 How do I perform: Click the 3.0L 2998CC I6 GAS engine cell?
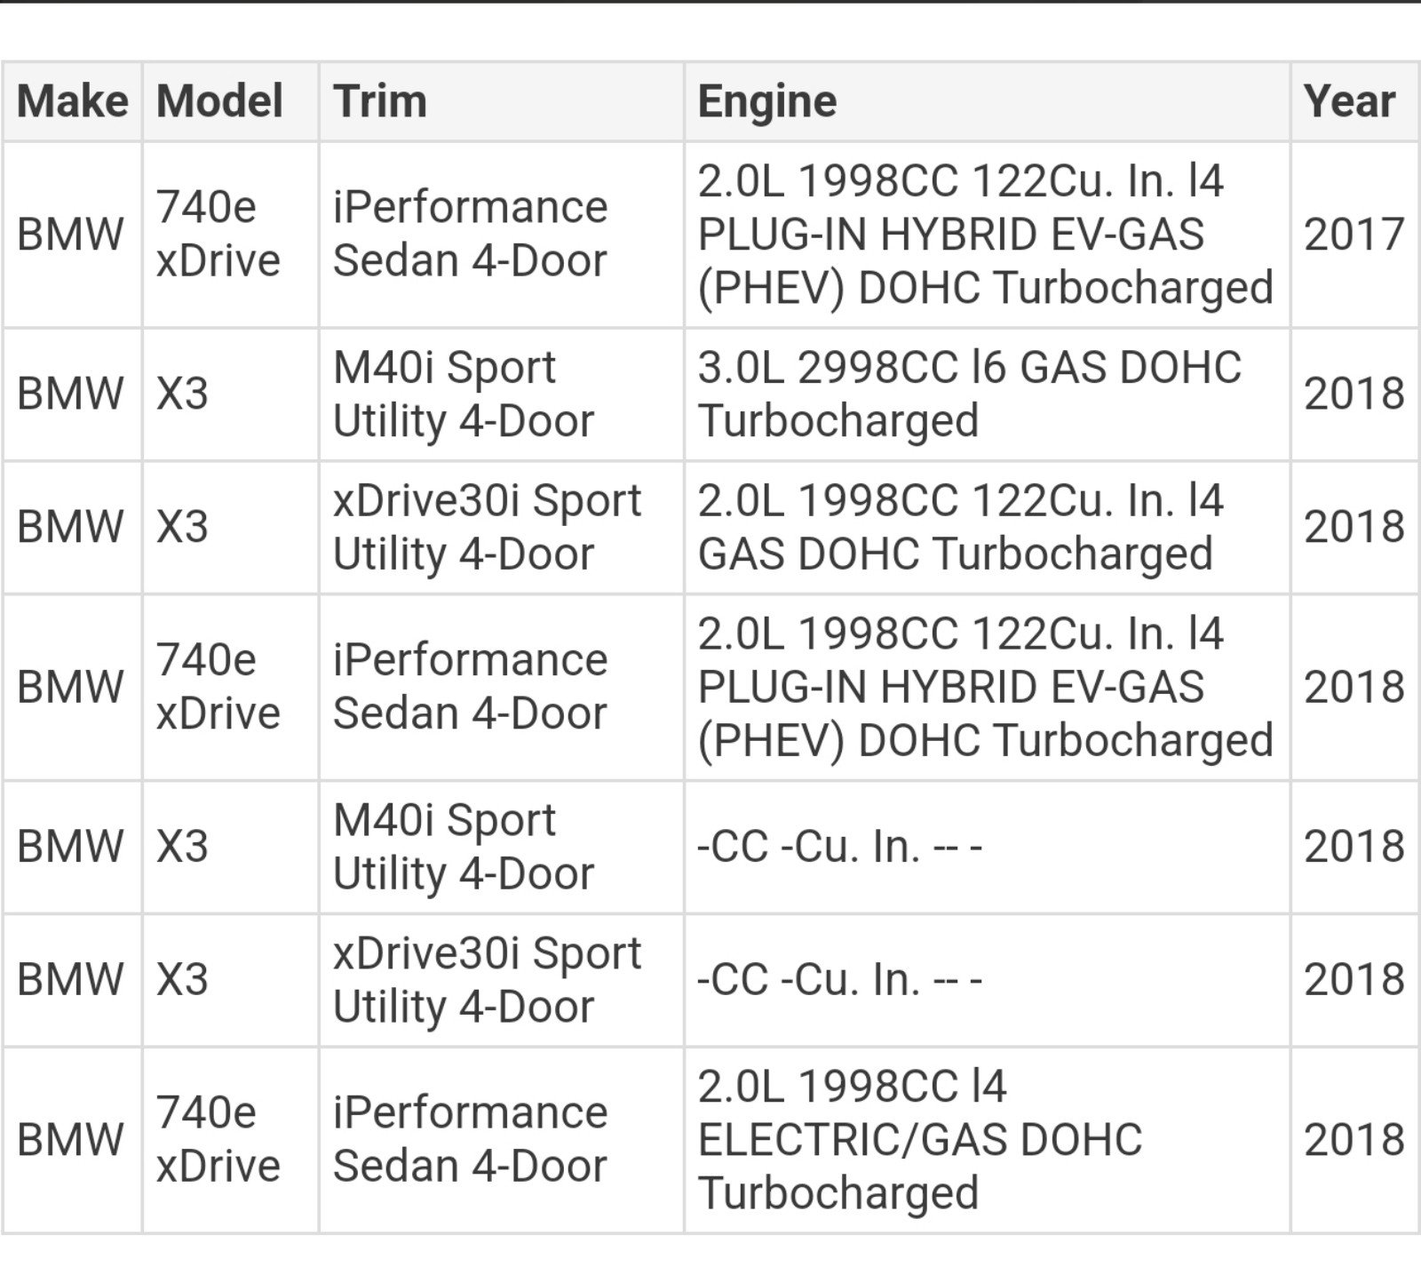(987, 394)
